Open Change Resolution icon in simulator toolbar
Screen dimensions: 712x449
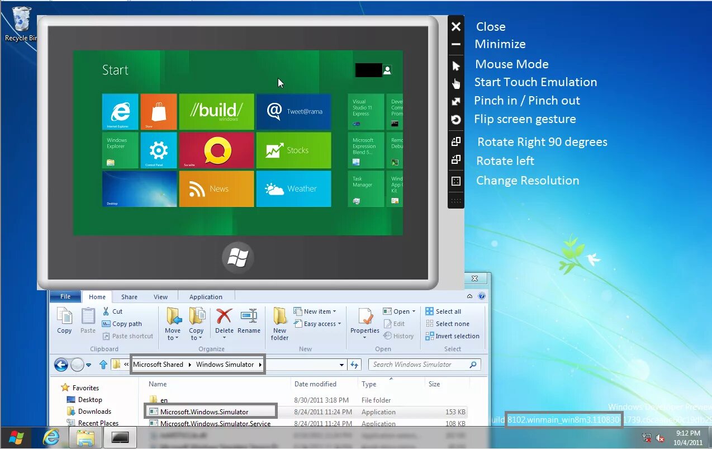[456, 181]
